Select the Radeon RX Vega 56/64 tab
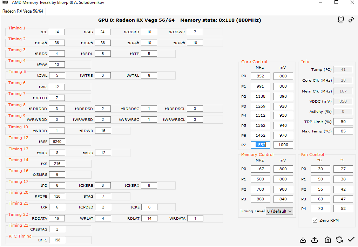This screenshot has height=247, width=358. coord(23,11)
